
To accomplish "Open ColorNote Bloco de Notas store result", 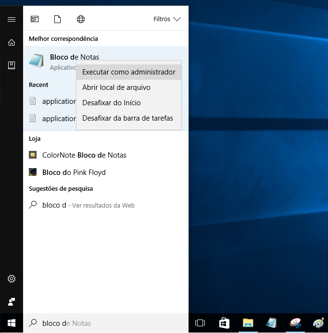I will 106,155.
